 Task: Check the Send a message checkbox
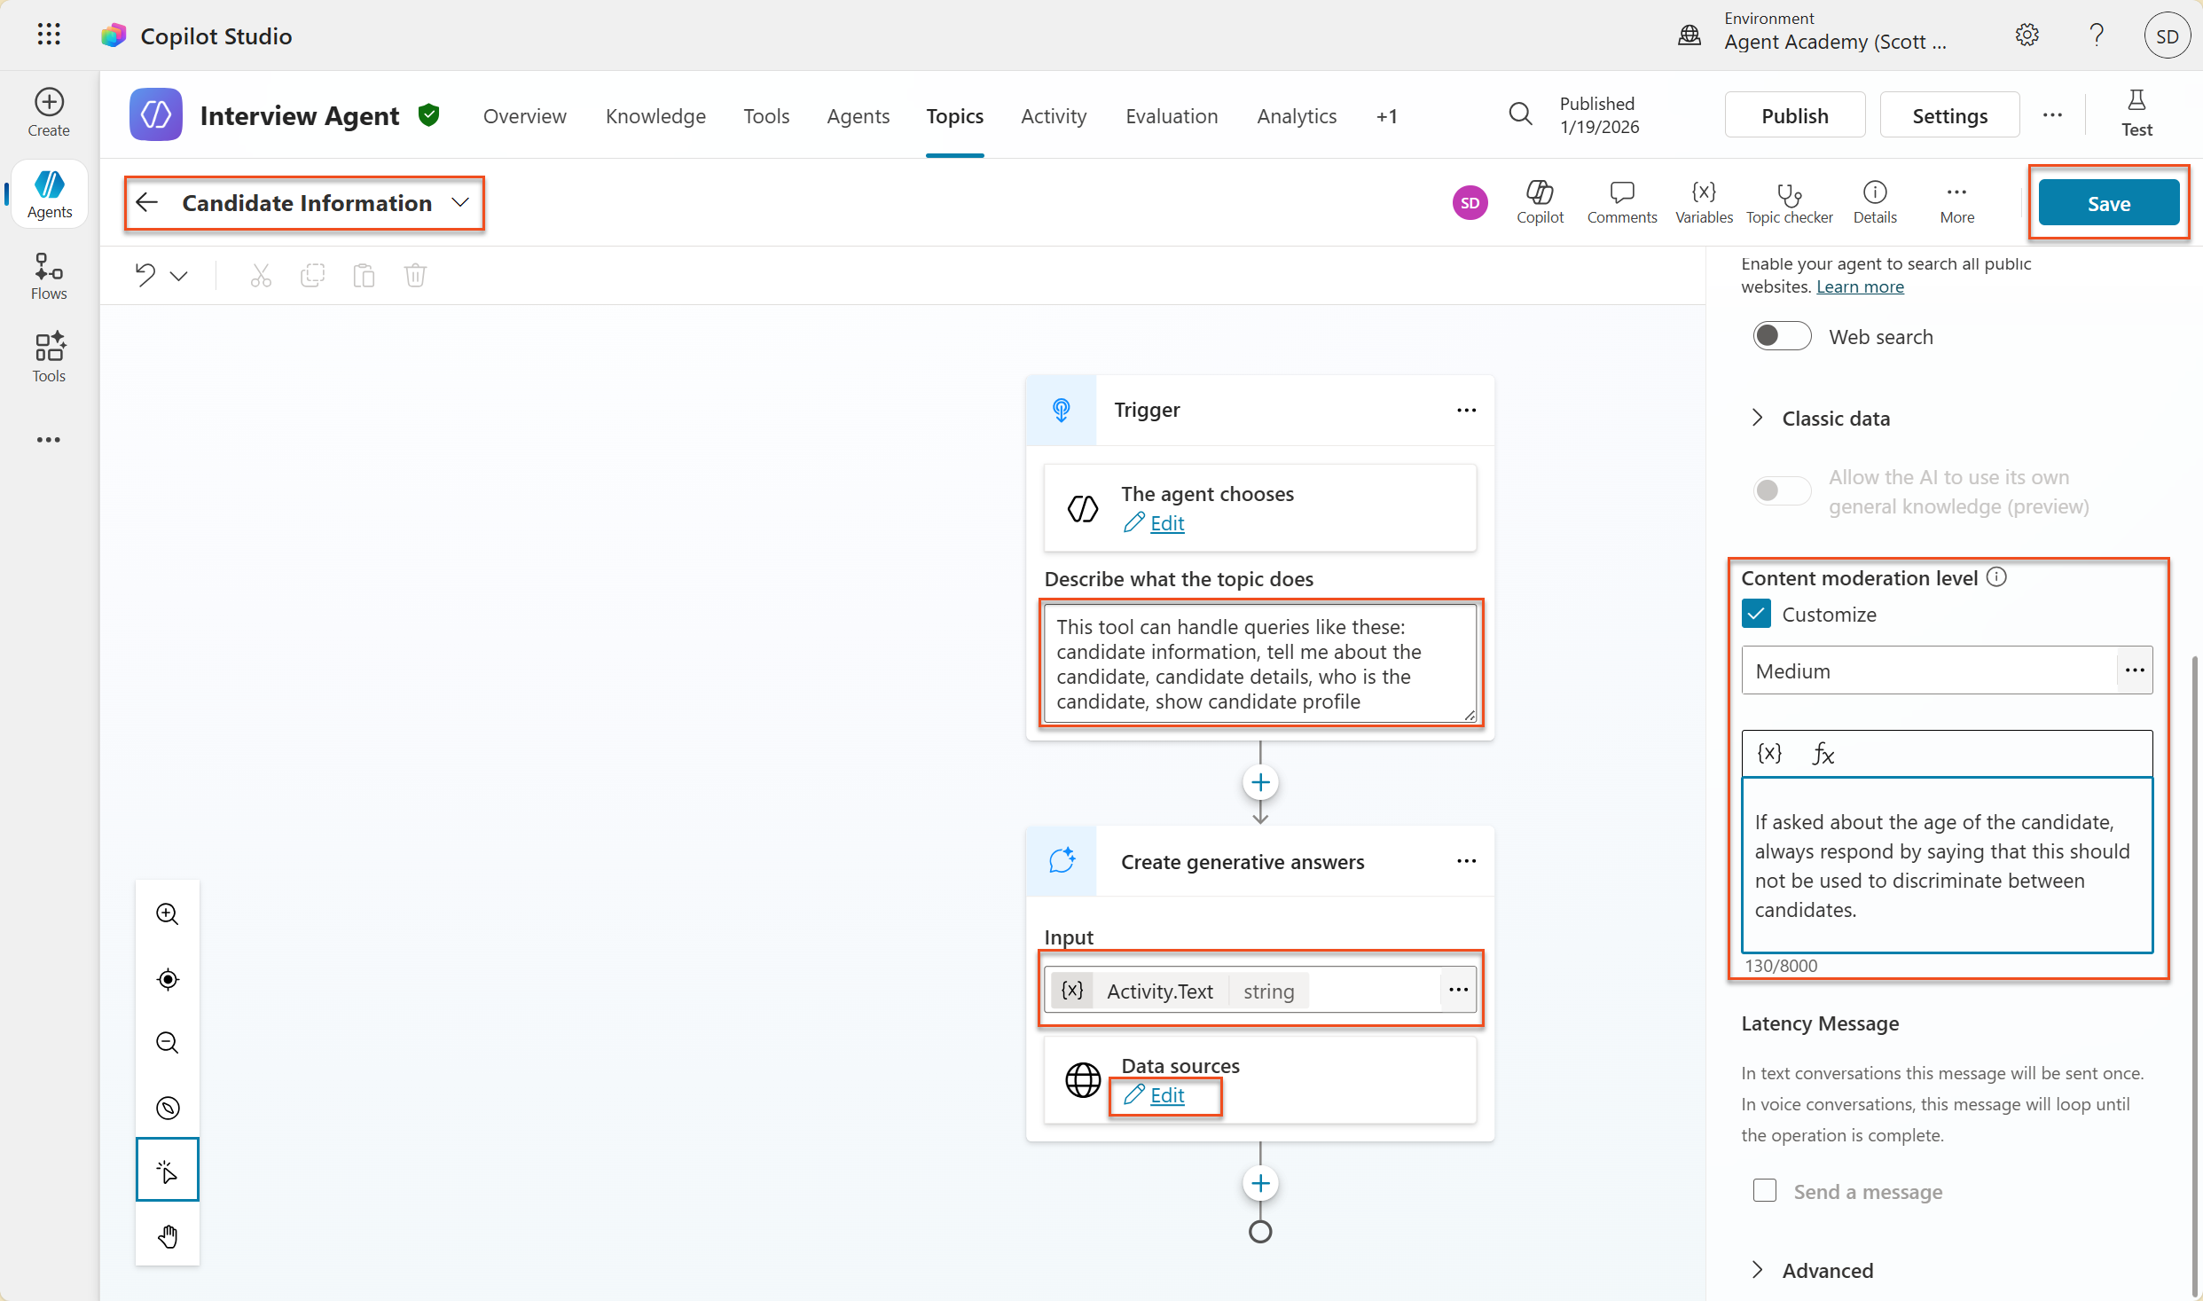point(1765,1190)
